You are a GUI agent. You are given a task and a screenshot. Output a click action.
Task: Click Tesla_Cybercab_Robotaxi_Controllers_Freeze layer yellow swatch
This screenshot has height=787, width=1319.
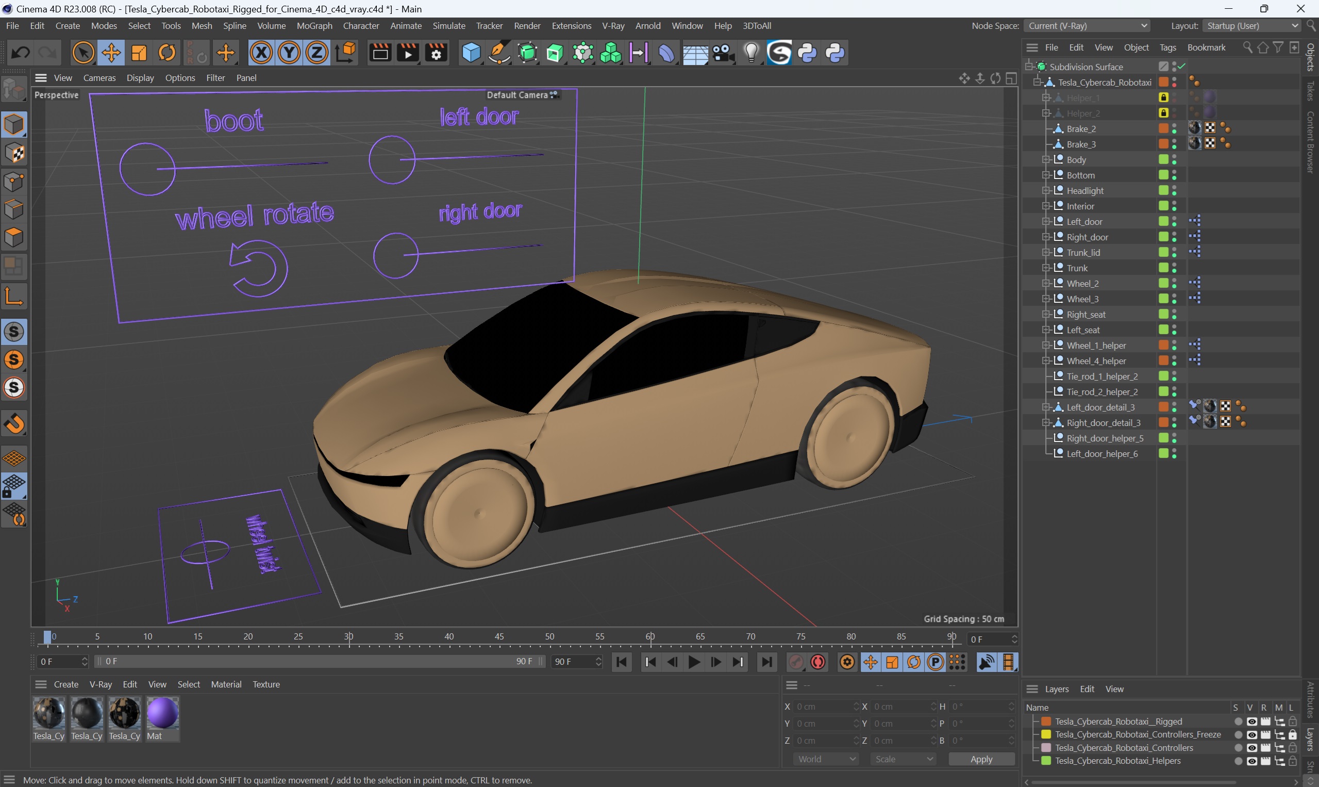click(x=1046, y=734)
